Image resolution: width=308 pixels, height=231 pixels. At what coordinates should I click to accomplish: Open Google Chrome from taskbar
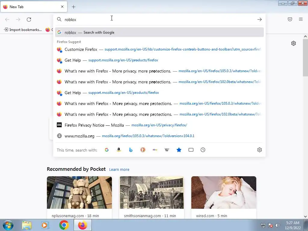coord(64,225)
